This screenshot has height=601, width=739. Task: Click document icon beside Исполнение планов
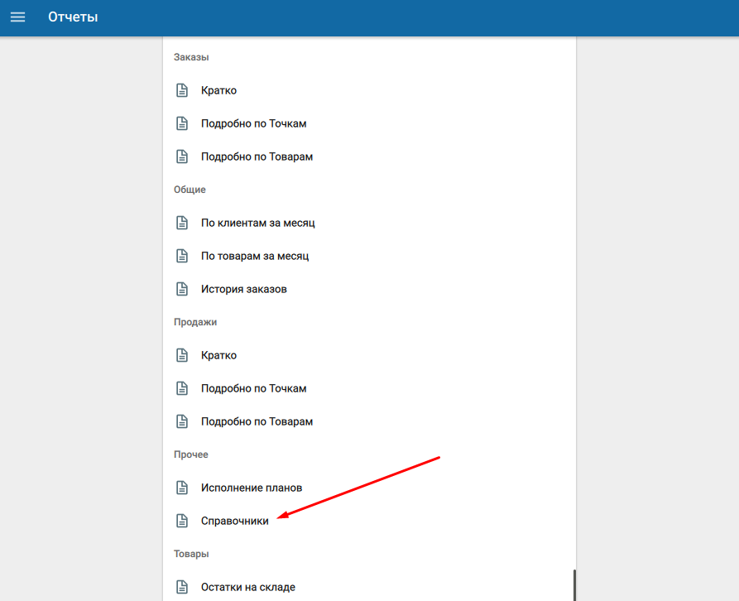pos(182,488)
